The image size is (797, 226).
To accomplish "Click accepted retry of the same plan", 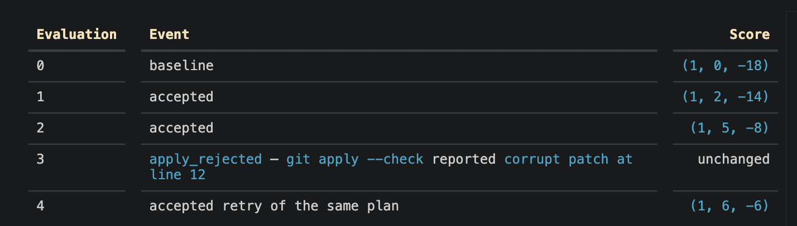I will (x=274, y=206).
